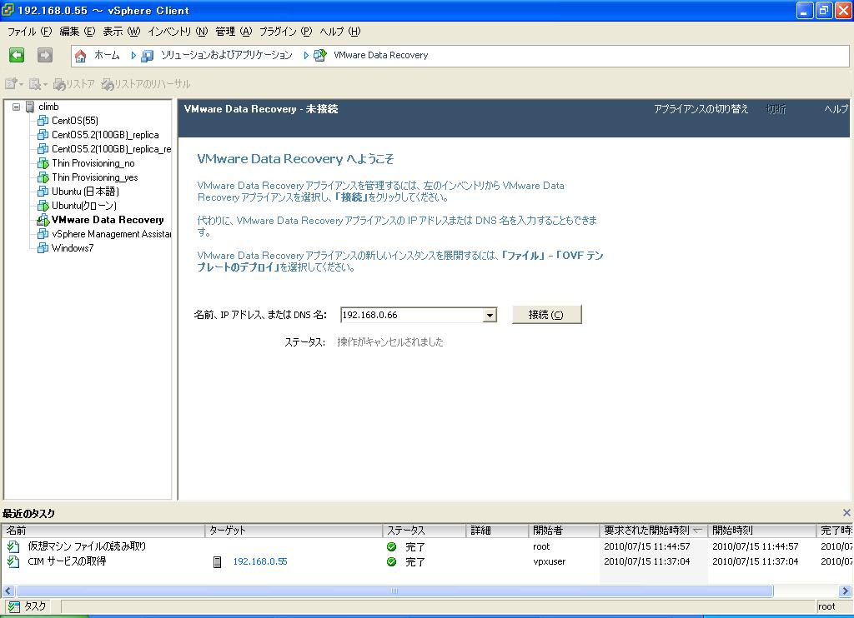
Task: Open the 表示 (W) menu
Action: (x=122, y=32)
